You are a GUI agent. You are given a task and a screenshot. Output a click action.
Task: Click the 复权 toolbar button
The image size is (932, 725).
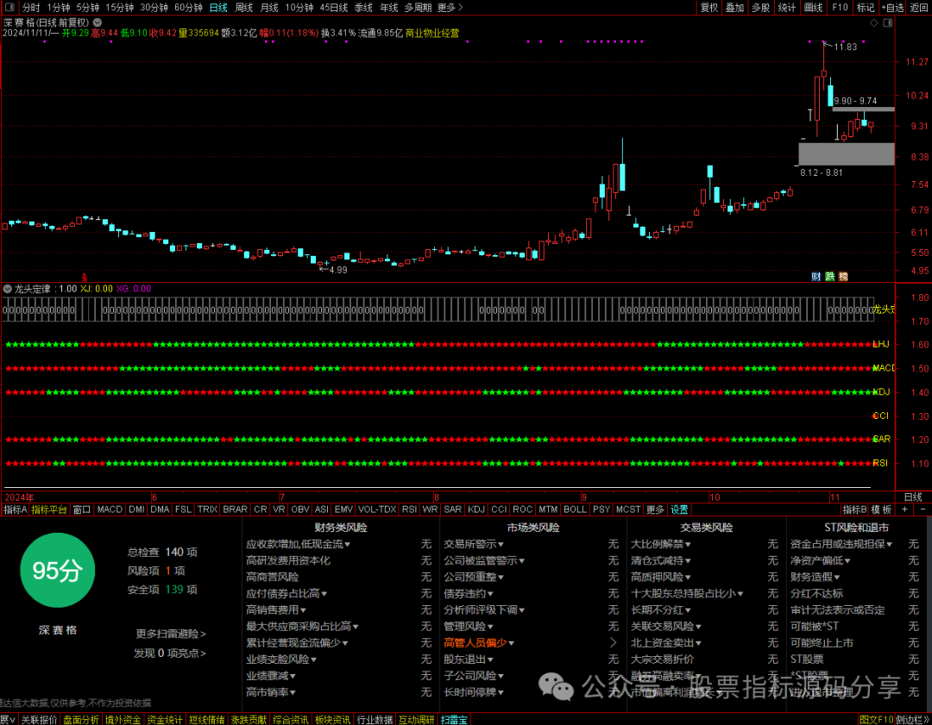pyautogui.click(x=709, y=8)
